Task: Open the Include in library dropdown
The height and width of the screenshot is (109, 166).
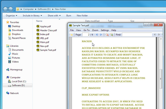Action: pos(32,15)
